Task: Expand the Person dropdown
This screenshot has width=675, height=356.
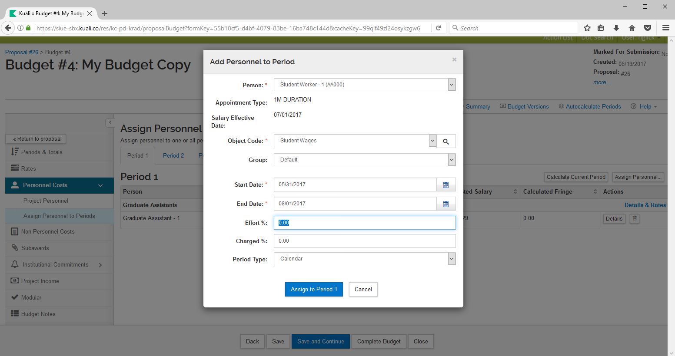Action: [452, 85]
